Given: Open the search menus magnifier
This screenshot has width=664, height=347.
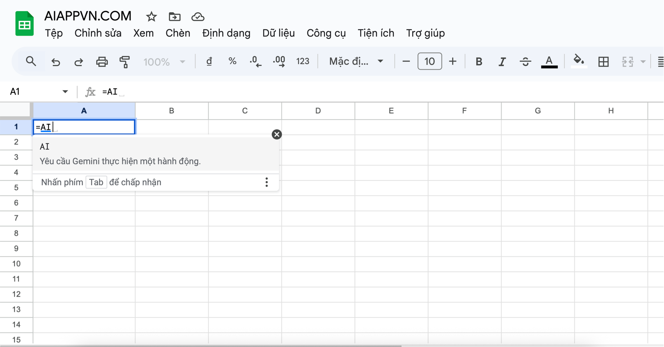Looking at the screenshot, I should click(x=31, y=61).
